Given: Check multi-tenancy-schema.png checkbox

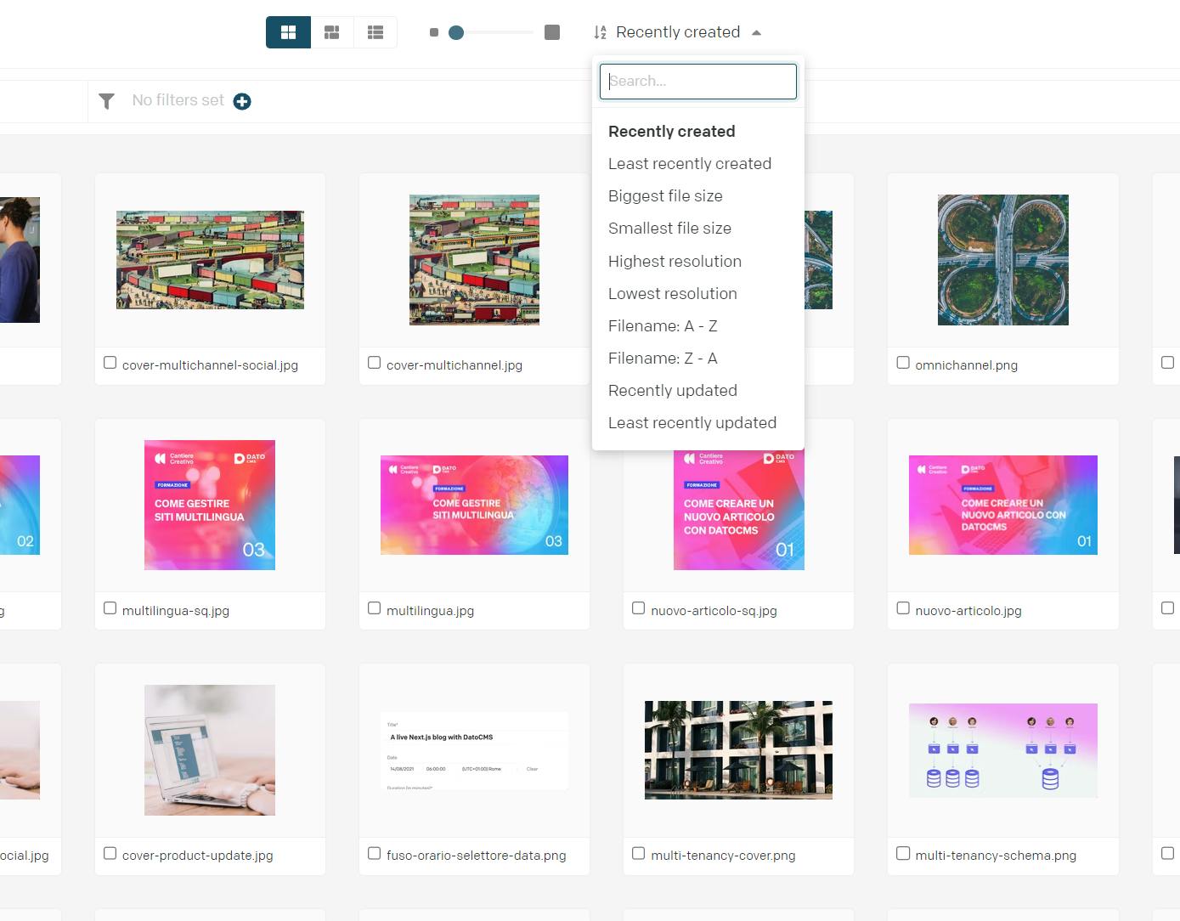Looking at the screenshot, I should 903,853.
